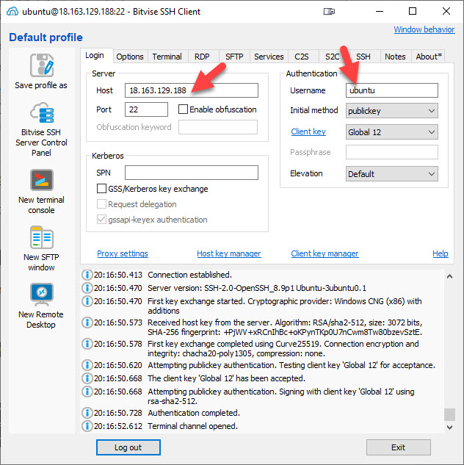This screenshot has height=465, width=464.
Task: Open the Initial method dropdown
Action: click(392, 111)
